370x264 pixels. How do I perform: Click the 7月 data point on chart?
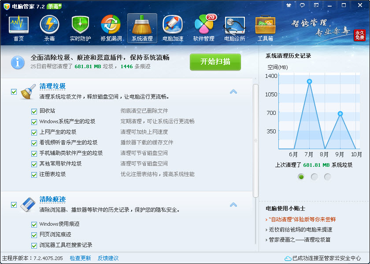point(309,81)
